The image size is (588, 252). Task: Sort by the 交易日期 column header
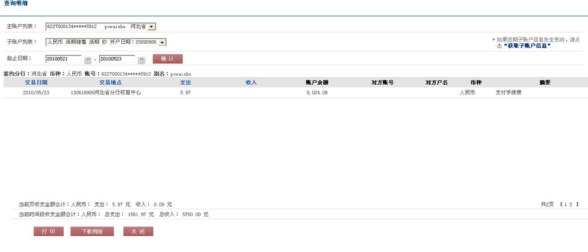36,82
